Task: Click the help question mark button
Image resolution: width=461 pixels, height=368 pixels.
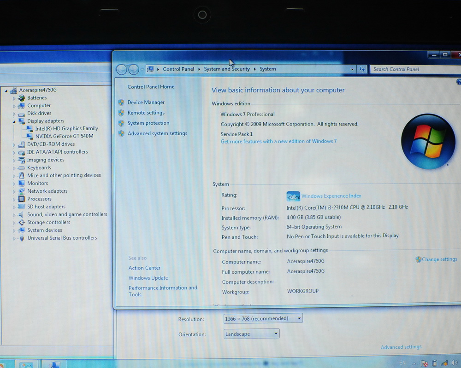Action: point(459,82)
